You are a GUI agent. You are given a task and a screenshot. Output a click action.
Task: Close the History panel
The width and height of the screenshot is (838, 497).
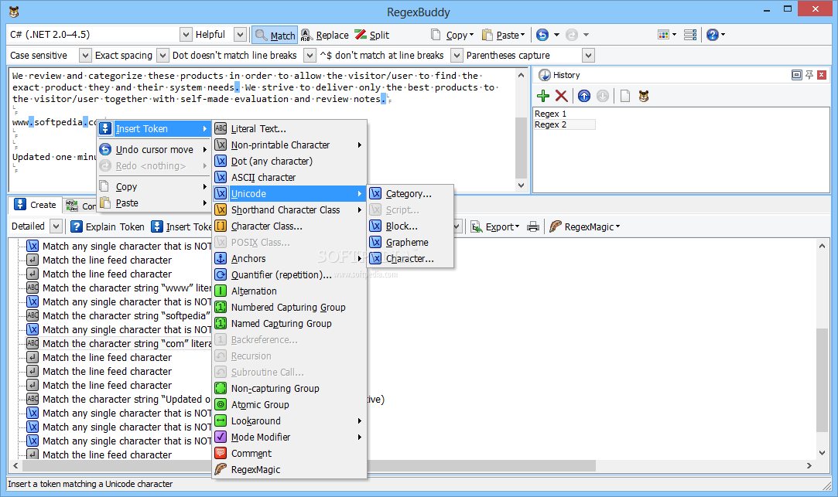[822, 75]
